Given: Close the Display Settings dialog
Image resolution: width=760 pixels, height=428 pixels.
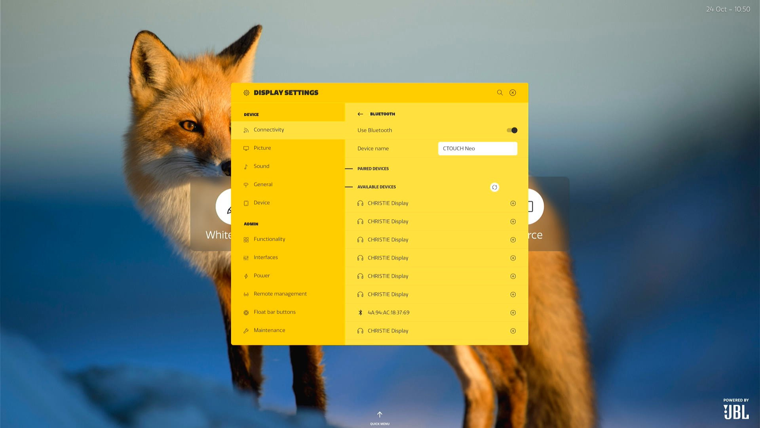Looking at the screenshot, I should pyautogui.click(x=513, y=93).
